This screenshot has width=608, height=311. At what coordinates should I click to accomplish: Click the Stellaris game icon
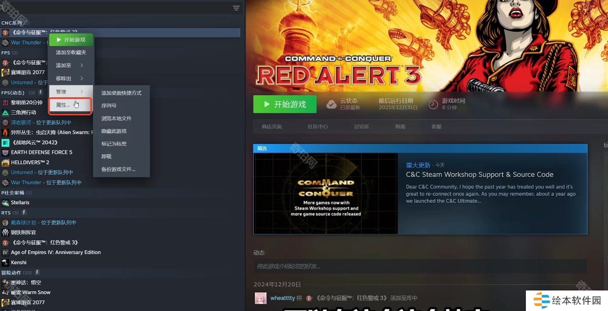click(5, 203)
